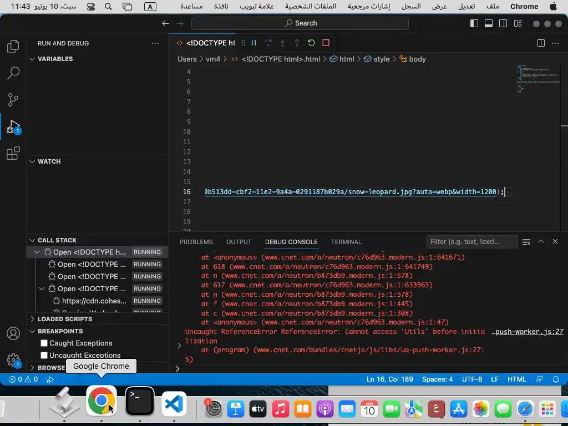This screenshot has height=426, width=568.
Task: Collapse first Open <!DOCTYPE h... call stack session
Action: click(x=37, y=252)
